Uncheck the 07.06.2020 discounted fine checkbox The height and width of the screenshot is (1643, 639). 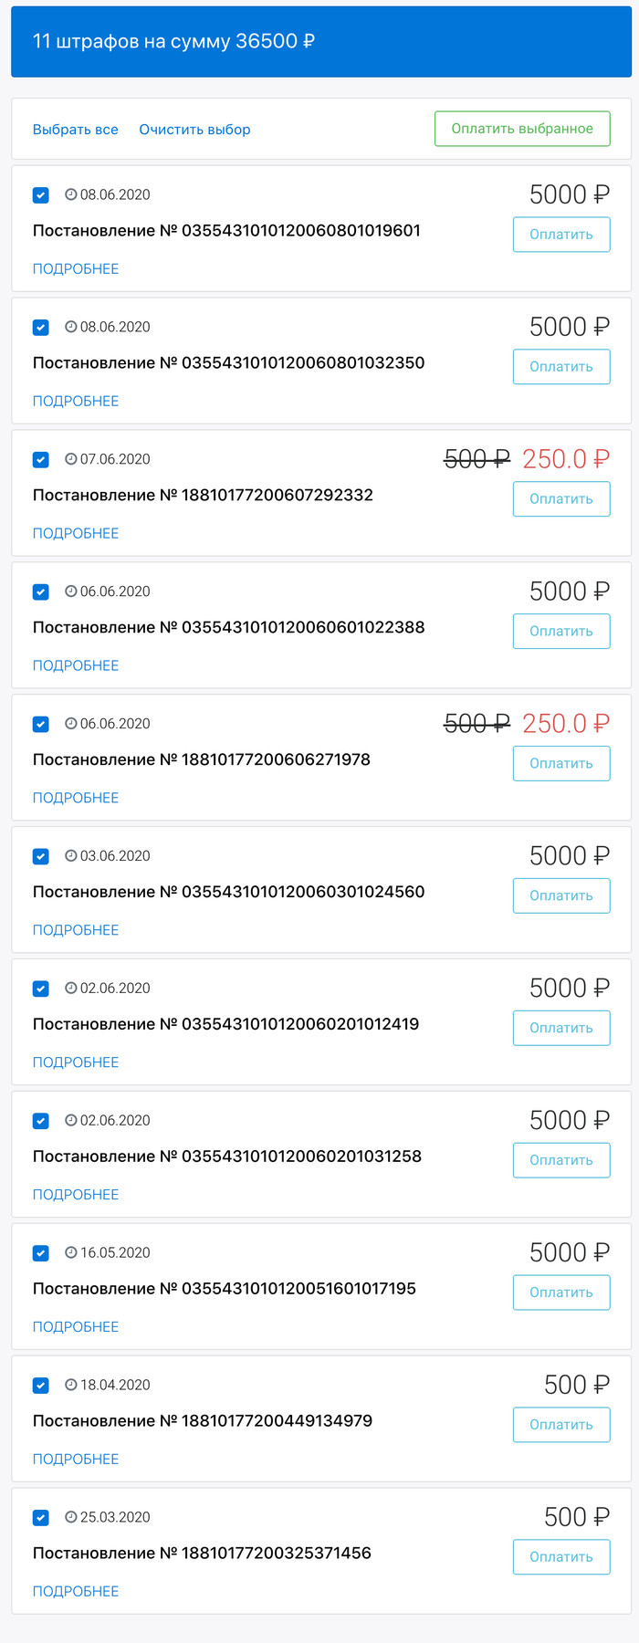(41, 460)
